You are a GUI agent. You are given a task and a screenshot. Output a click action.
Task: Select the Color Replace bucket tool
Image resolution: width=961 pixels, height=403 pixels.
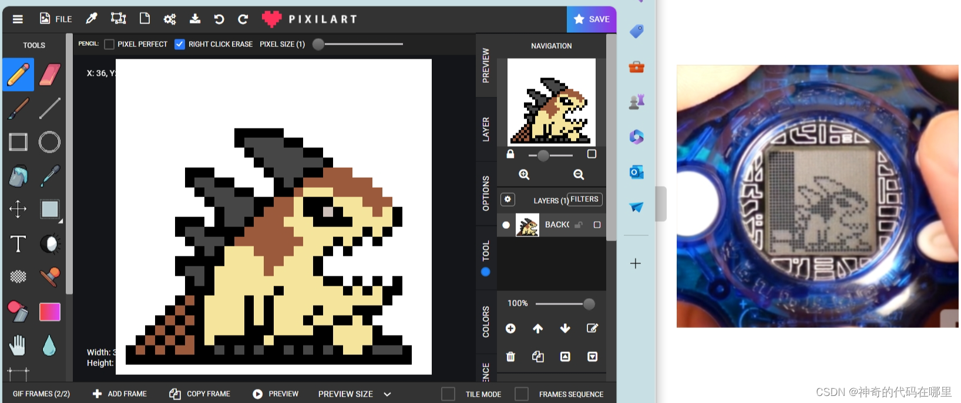point(18,311)
